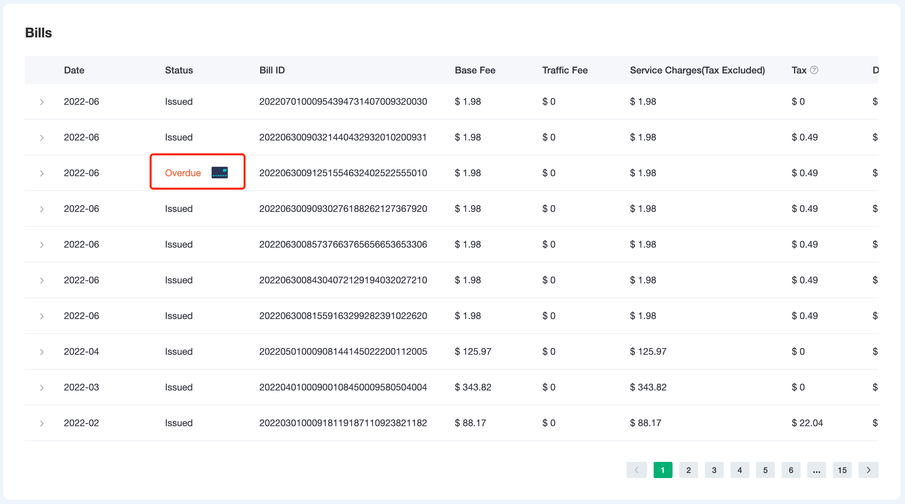The width and height of the screenshot is (905, 504).
Task: Expand the 2022-04 bill row
Action: pos(42,352)
